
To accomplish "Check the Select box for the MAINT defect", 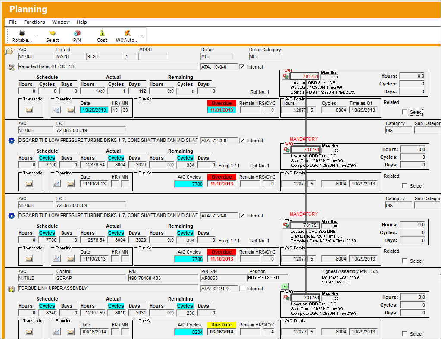I will [x=404, y=112].
